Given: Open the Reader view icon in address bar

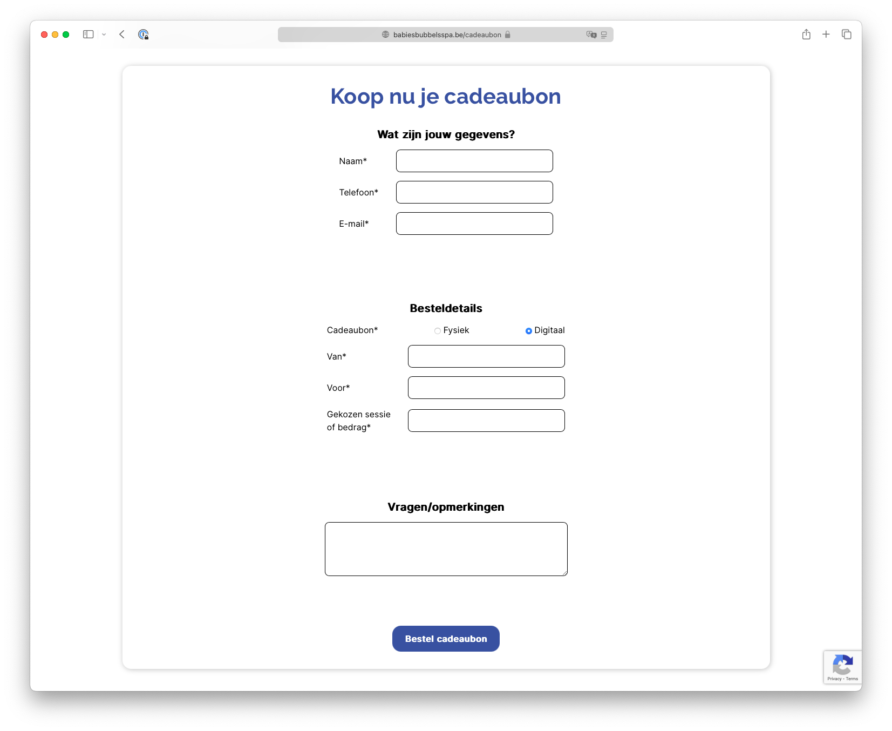Looking at the screenshot, I should (x=604, y=35).
